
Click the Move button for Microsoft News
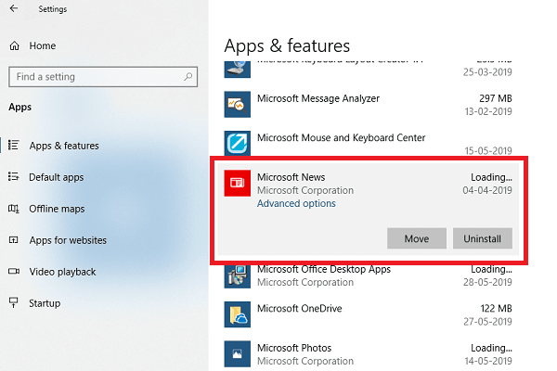click(x=417, y=238)
